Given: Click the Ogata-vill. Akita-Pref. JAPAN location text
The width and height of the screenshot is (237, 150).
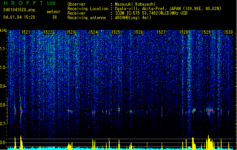Looking at the screenshot, I should tap(168, 9).
